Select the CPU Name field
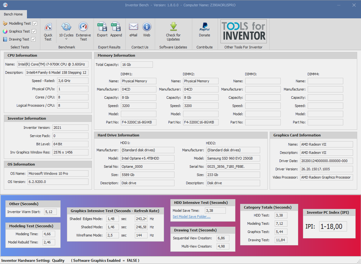This screenshot has height=264, width=361. tap(53, 64)
